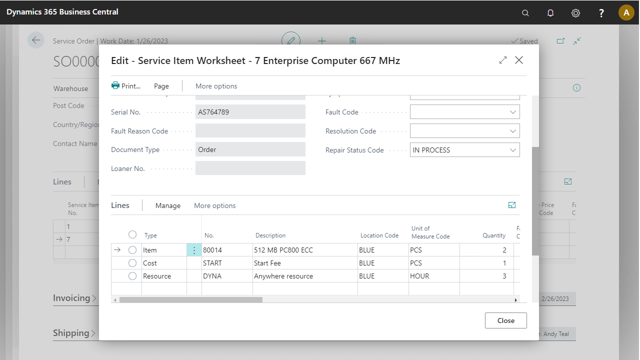
Task: Click the Type column header
Action: click(150, 235)
